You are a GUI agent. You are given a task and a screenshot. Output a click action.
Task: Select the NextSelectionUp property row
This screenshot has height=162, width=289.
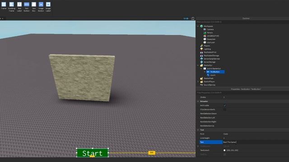point(242,126)
